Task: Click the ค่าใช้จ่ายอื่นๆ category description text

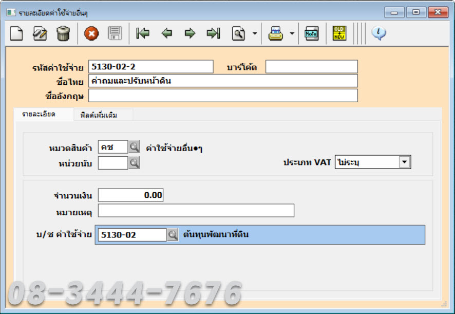Action: coord(174,149)
